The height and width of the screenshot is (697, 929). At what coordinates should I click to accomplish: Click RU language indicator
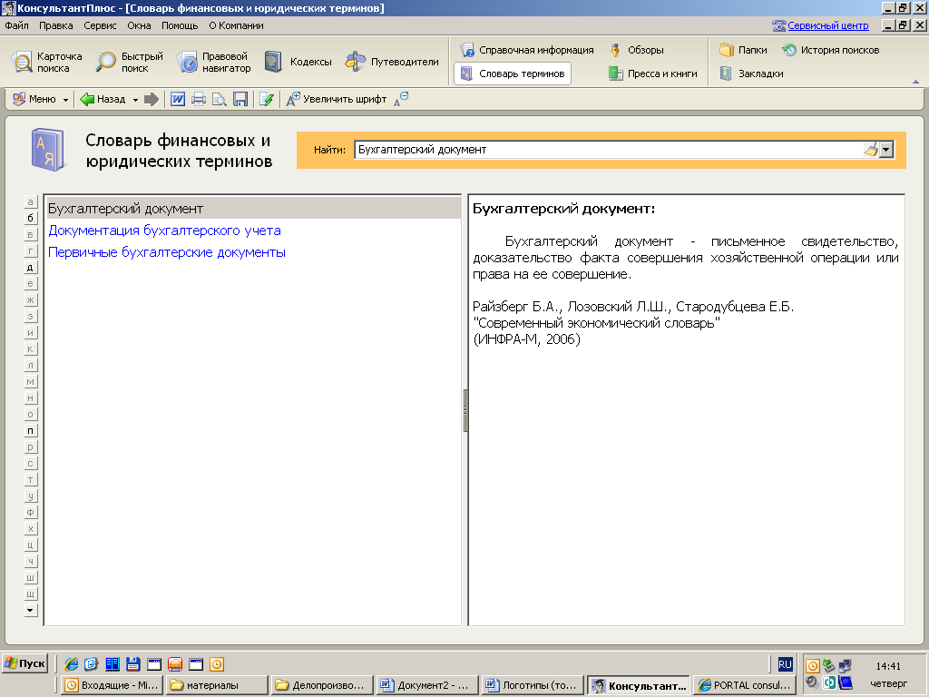(x=785, y=664)
